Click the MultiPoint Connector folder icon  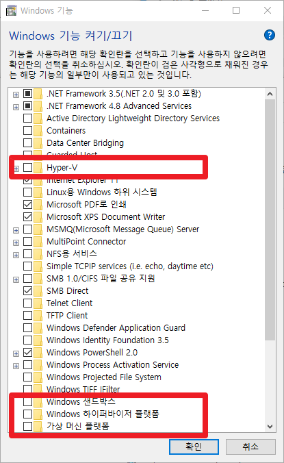[x=38, y=242]
